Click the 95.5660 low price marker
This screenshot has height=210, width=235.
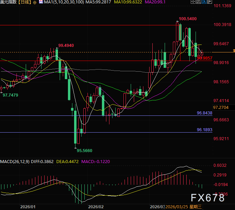coord(84,151)
